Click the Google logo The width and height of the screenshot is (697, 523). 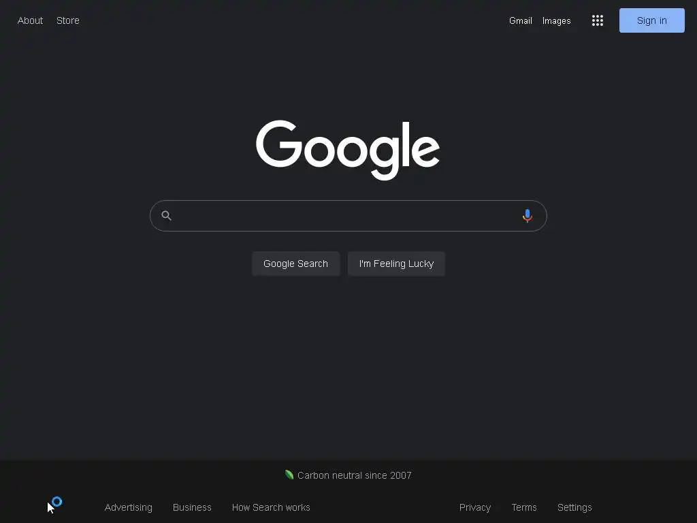(x=348, y=149)
